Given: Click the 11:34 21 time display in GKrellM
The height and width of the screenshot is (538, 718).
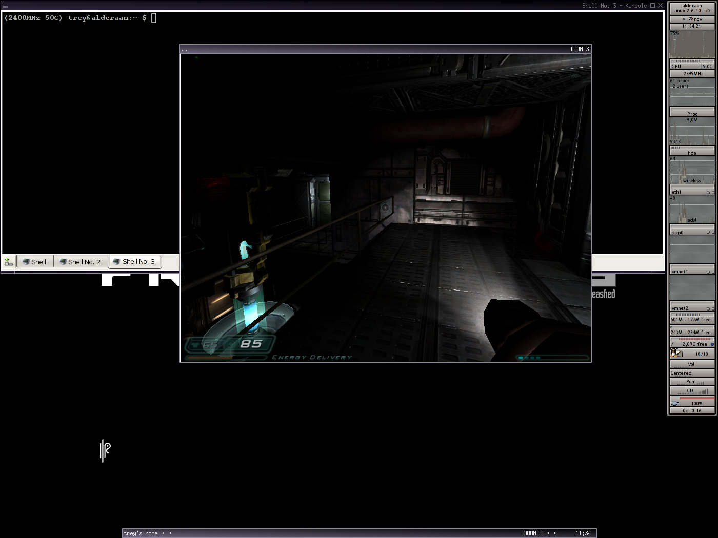Looking at the screenshot, I should pyautogui.click(x=692, y=26).
